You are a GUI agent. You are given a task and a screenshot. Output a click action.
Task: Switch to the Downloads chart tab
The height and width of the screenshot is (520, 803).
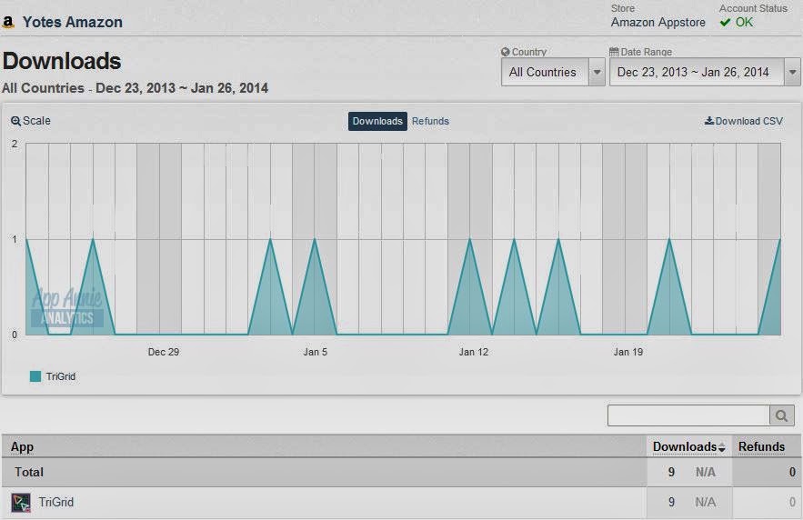[x=377, y=121]
